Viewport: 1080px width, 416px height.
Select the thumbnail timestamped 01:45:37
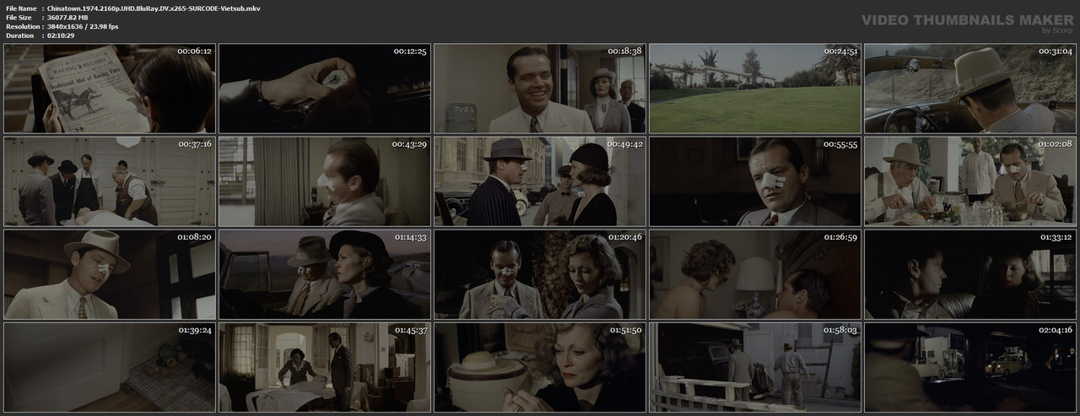pos(325,367)
